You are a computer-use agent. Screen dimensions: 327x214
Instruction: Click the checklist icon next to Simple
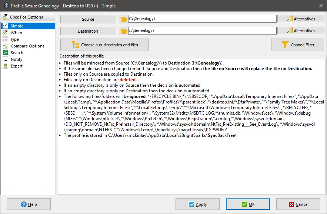5,26
